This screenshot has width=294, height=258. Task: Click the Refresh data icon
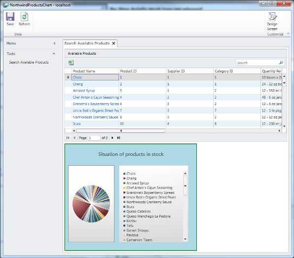click(24, 16)
